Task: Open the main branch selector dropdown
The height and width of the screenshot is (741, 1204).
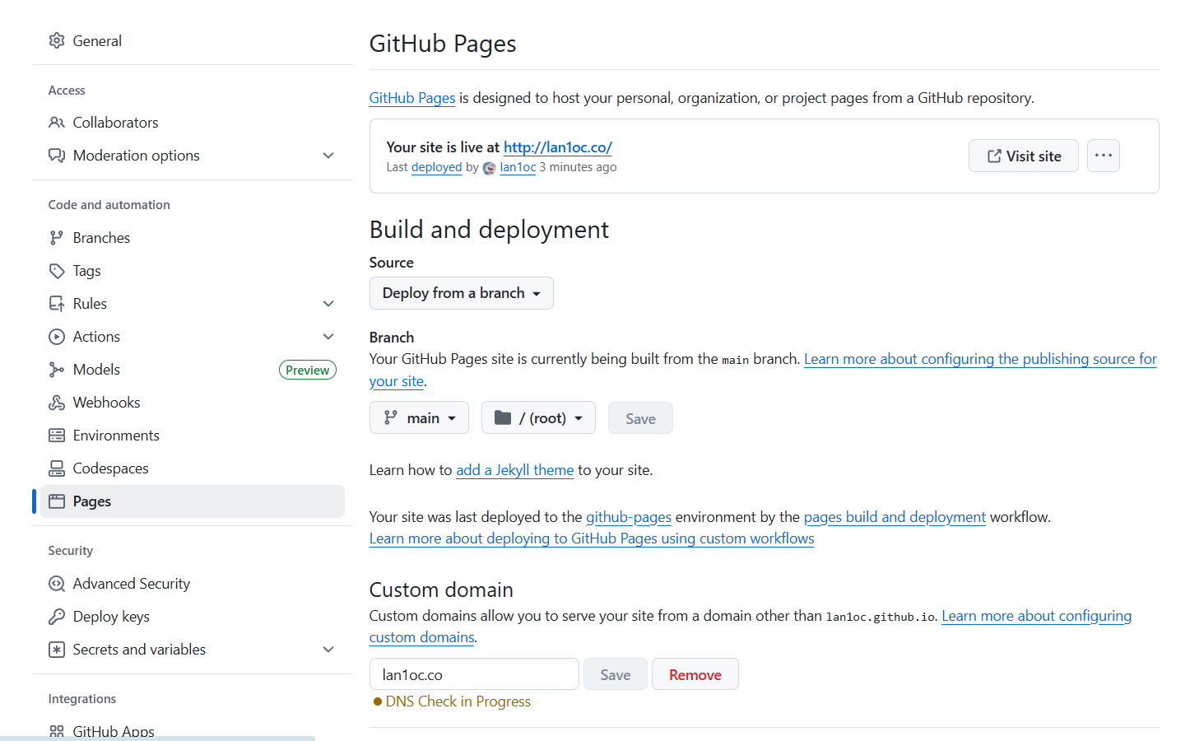Action: (x=419, y=418)
